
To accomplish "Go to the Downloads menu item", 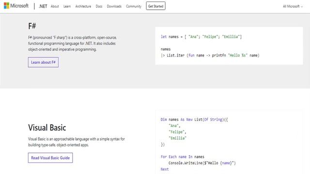I will coord(114,6).
